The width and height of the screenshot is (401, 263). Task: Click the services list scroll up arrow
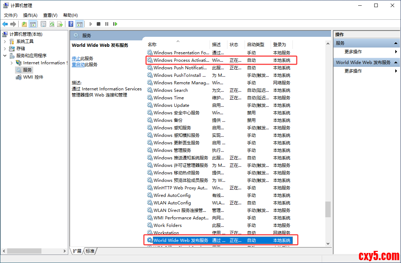pos(328,44)
